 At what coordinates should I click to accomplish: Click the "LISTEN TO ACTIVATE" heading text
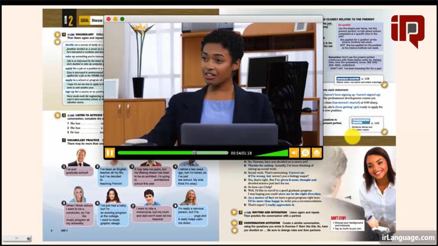[89, 115]
